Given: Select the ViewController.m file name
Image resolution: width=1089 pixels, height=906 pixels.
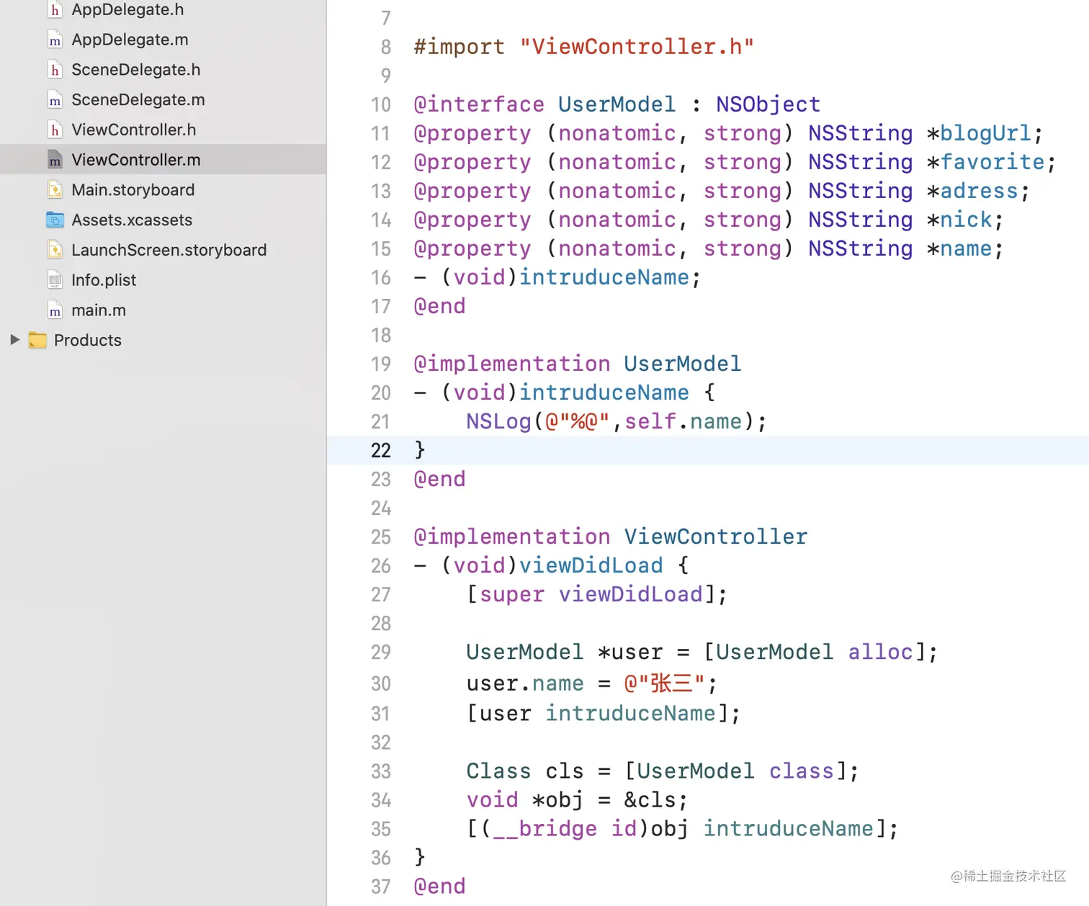Looking at the screenshot, I should point(136,160).
